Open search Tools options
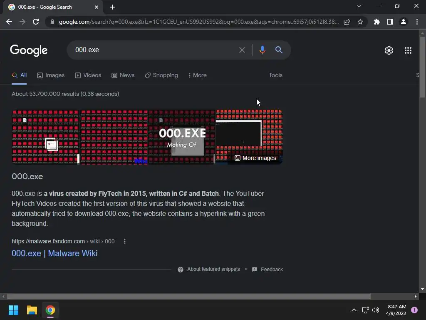426x320 pixels. (275, 75)
